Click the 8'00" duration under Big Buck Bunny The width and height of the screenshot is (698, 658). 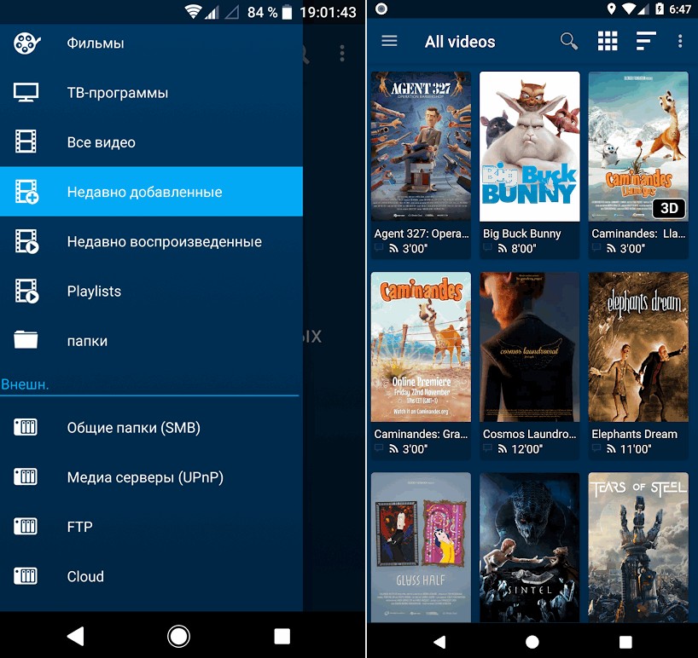tap(524, 249)
